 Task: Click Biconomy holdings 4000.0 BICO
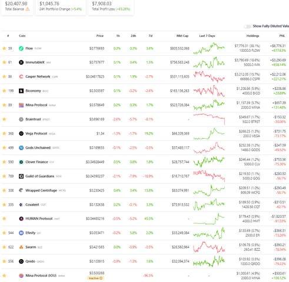[251, 93]
